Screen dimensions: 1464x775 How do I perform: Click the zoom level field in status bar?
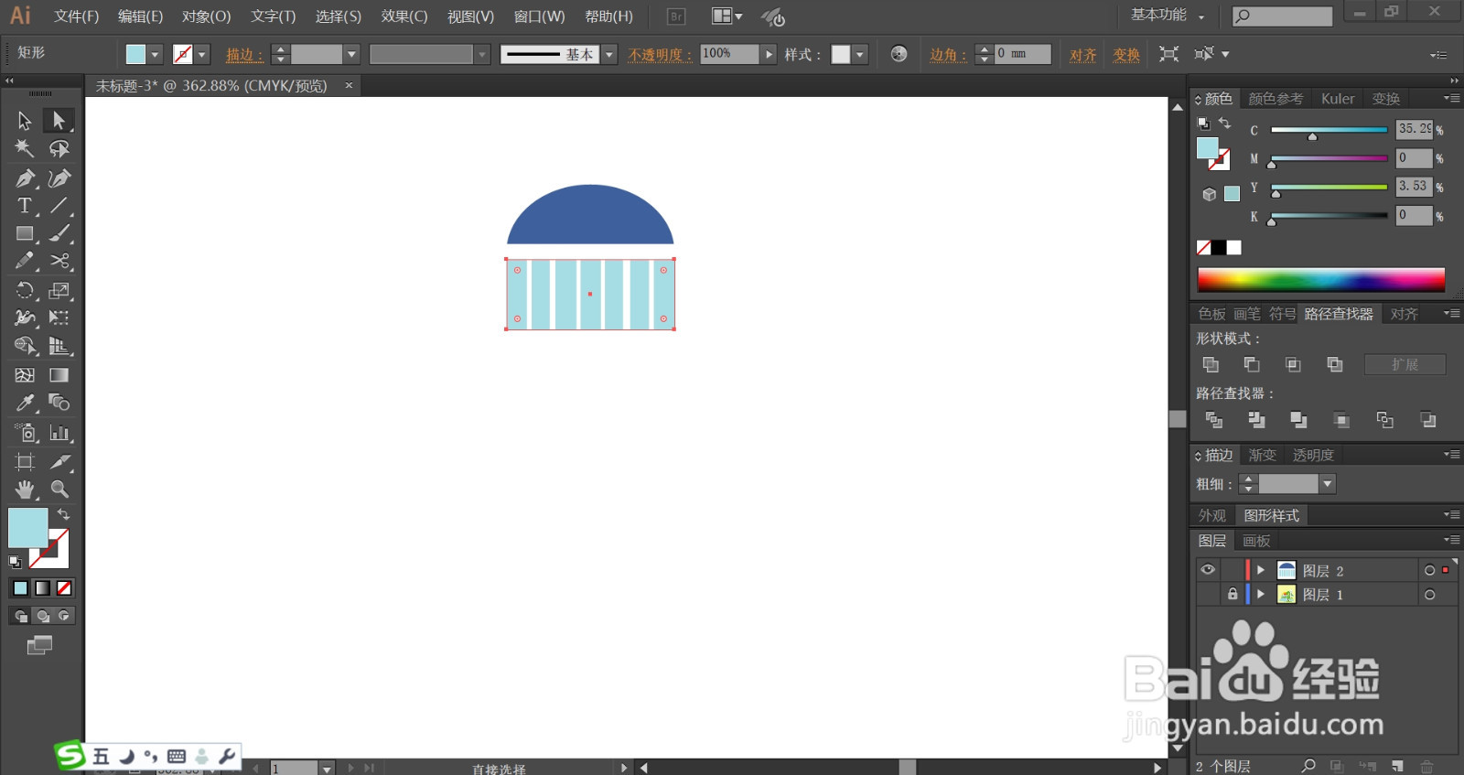[x=178, y=769]
